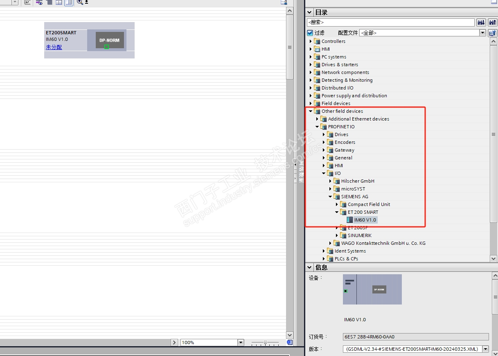Click the Power supply and distribution folder icon

coord(317,96)
